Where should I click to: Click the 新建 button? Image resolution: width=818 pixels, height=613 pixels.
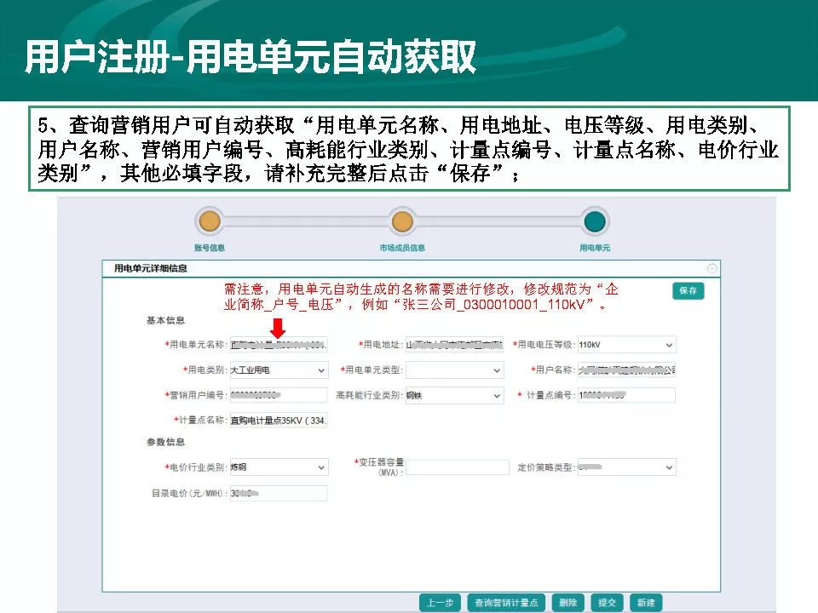[x=646, y=603]
